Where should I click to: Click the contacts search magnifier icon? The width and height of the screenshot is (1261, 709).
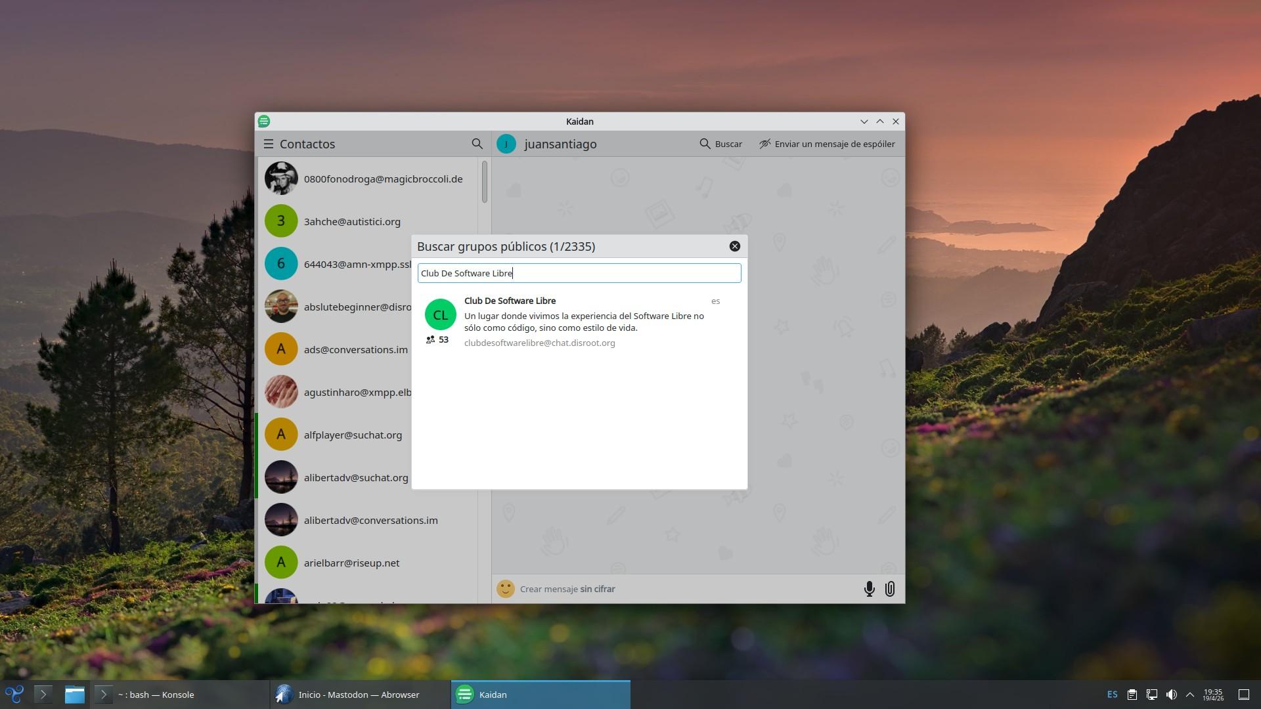click(477, 144)
